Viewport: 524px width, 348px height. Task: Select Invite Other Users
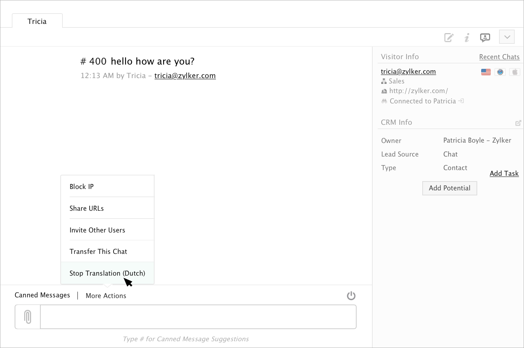point(97,230)
